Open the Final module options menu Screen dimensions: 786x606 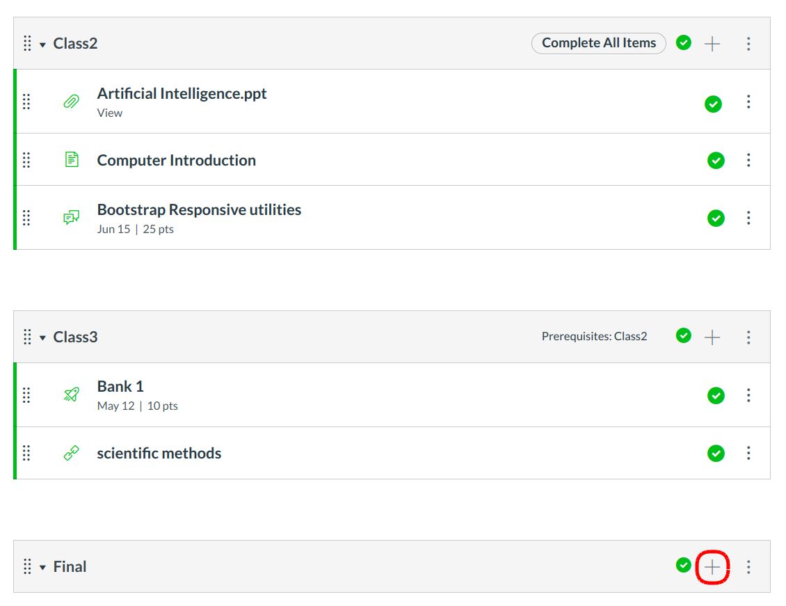(748, 567)
